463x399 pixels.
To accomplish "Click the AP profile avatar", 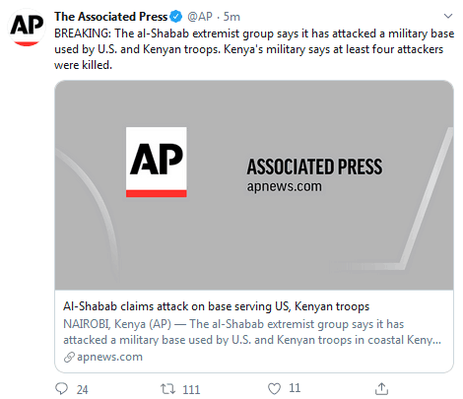I will click(27, 28).
